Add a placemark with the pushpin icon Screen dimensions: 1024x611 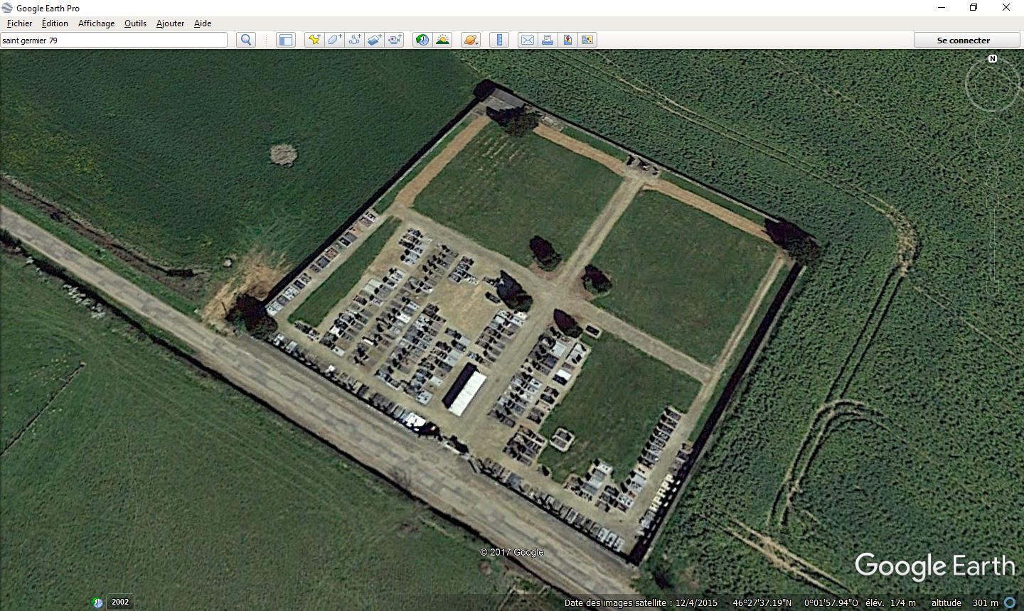314,40
